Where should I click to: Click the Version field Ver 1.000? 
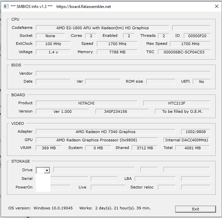62,111
